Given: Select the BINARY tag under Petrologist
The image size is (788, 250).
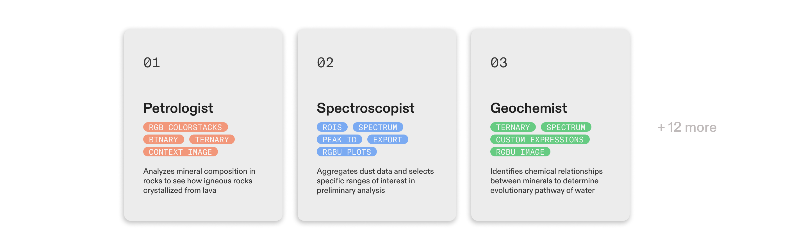Looking at the screenshot, I should point(163,140).
